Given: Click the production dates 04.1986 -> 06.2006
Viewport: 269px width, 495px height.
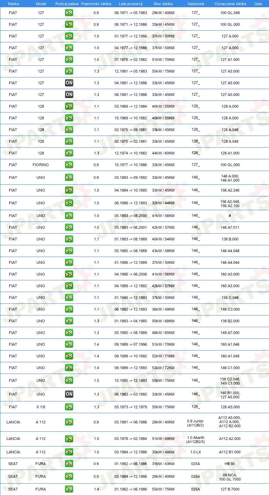Looking at the screenshot, I should point(131,274).
